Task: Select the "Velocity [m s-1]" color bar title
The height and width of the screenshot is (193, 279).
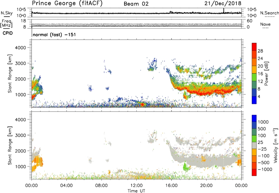Action: click(276, 145)
